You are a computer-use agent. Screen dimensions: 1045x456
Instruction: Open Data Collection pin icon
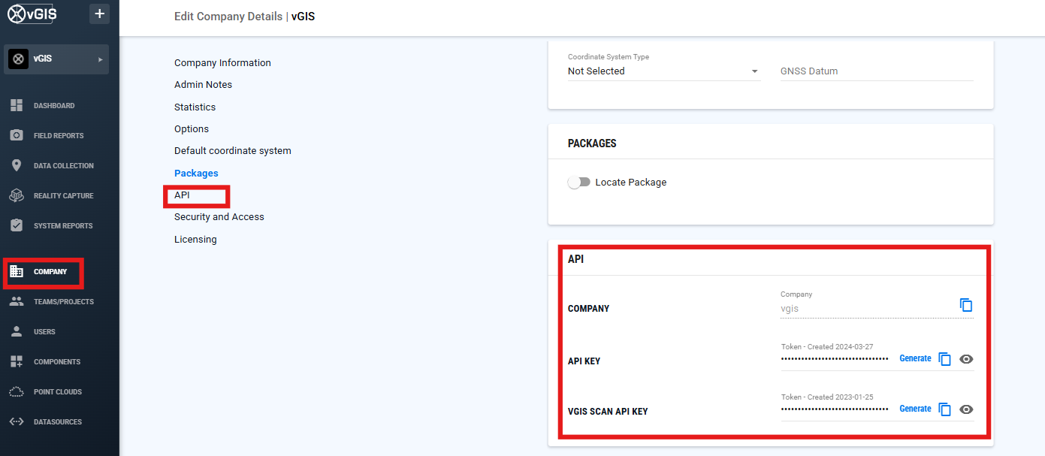pos(17,165)
